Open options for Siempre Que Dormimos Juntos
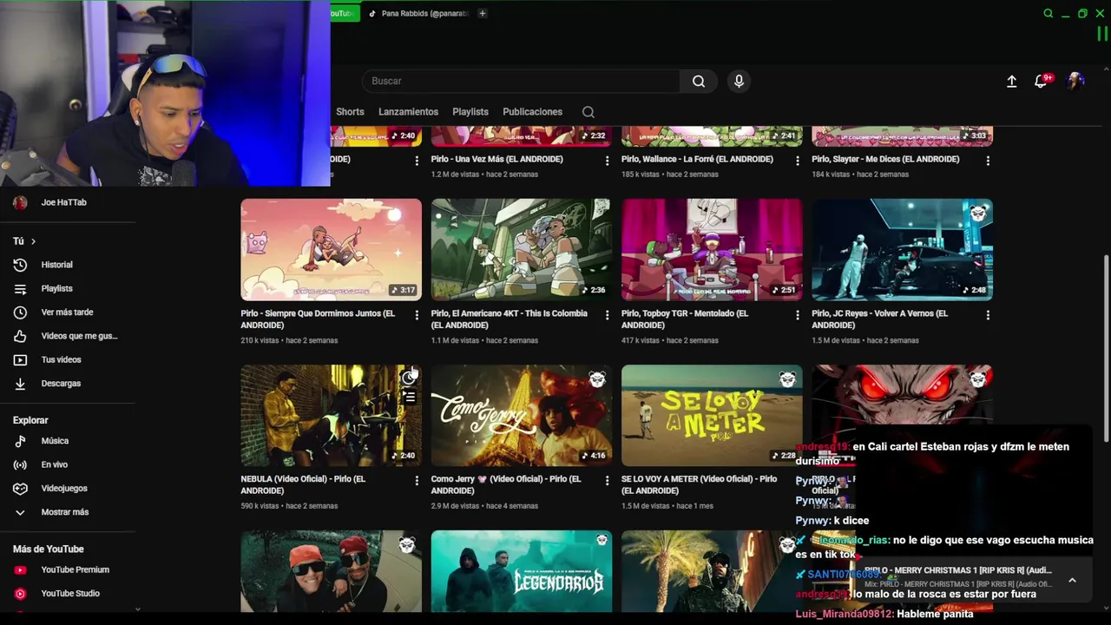The image size is (1111, 625). pyautogui.click(x=417, y=315)
